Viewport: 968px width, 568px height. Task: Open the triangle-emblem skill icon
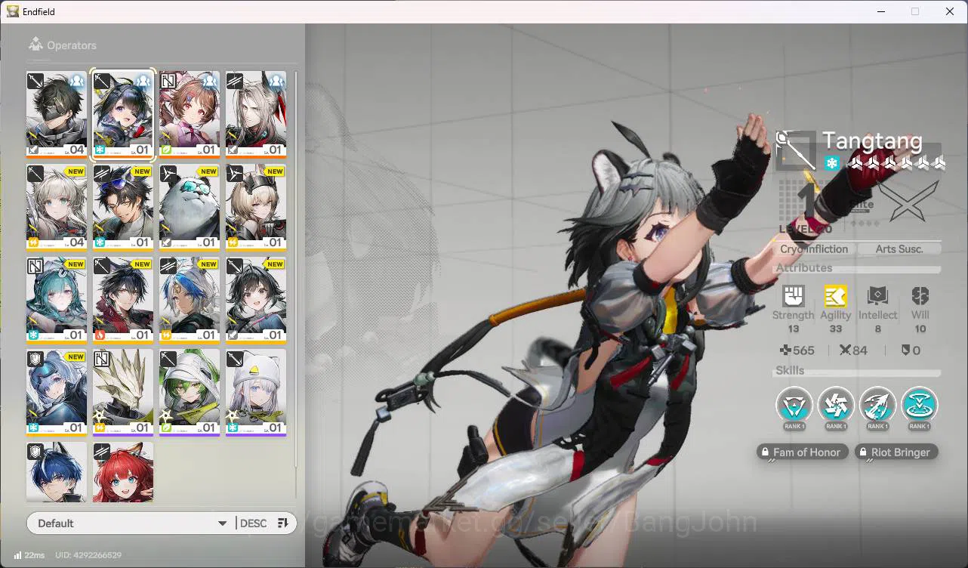pos(794,406)
